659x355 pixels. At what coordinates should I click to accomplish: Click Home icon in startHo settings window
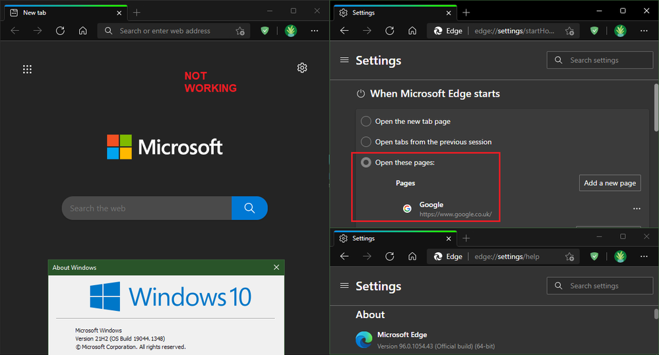[412, 31]
